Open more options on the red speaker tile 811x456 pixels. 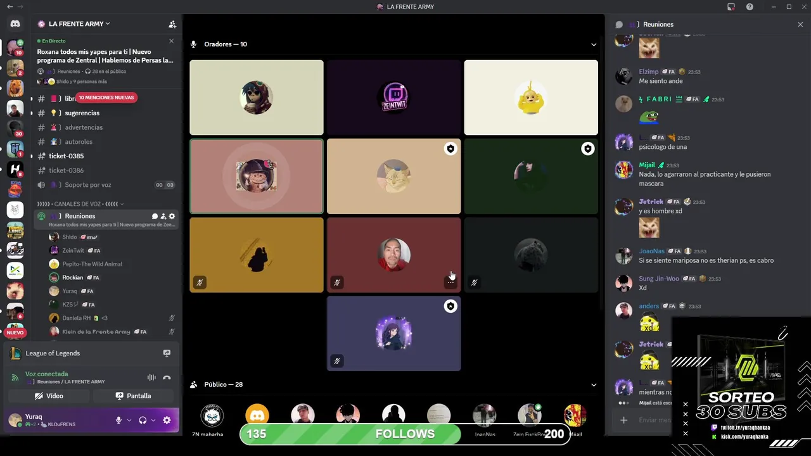pyautogui.click(x=450, y=282)
